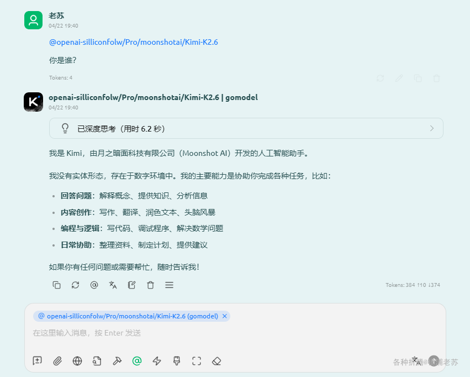Click the @ mention icon under the reply
This screenshot has width=470, height=377.
tap(94, 285)
